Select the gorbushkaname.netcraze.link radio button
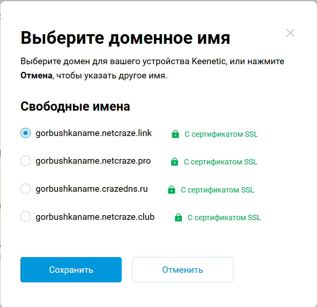 pos(25,133)
